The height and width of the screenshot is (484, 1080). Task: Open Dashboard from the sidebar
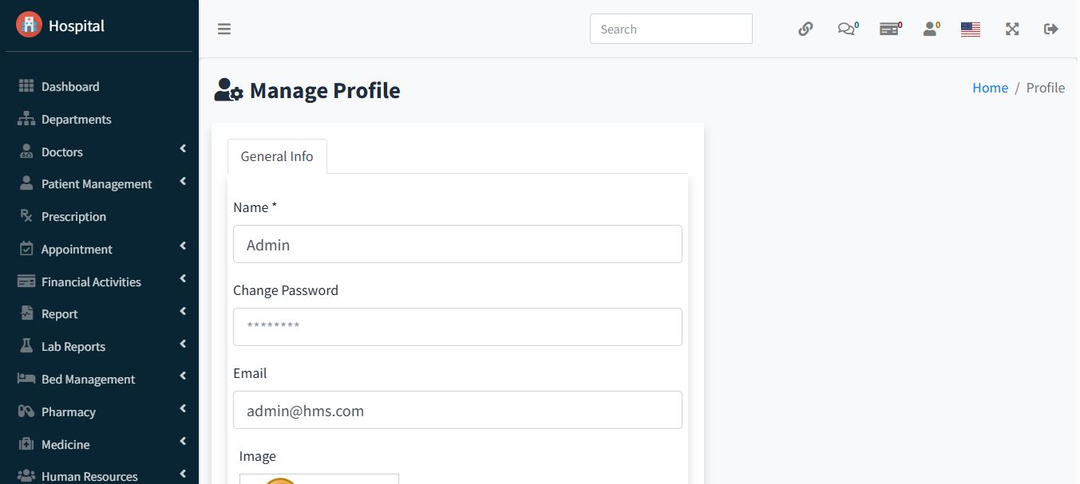[70, 86]
